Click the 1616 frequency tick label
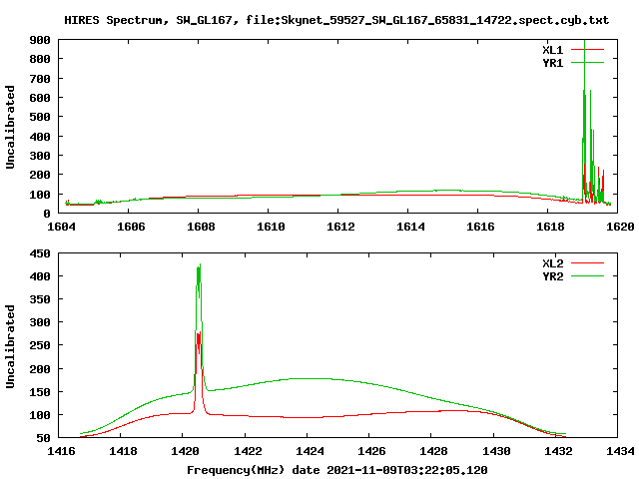The height and width of the screenshot is (479, 639). (x=480, y=227)
